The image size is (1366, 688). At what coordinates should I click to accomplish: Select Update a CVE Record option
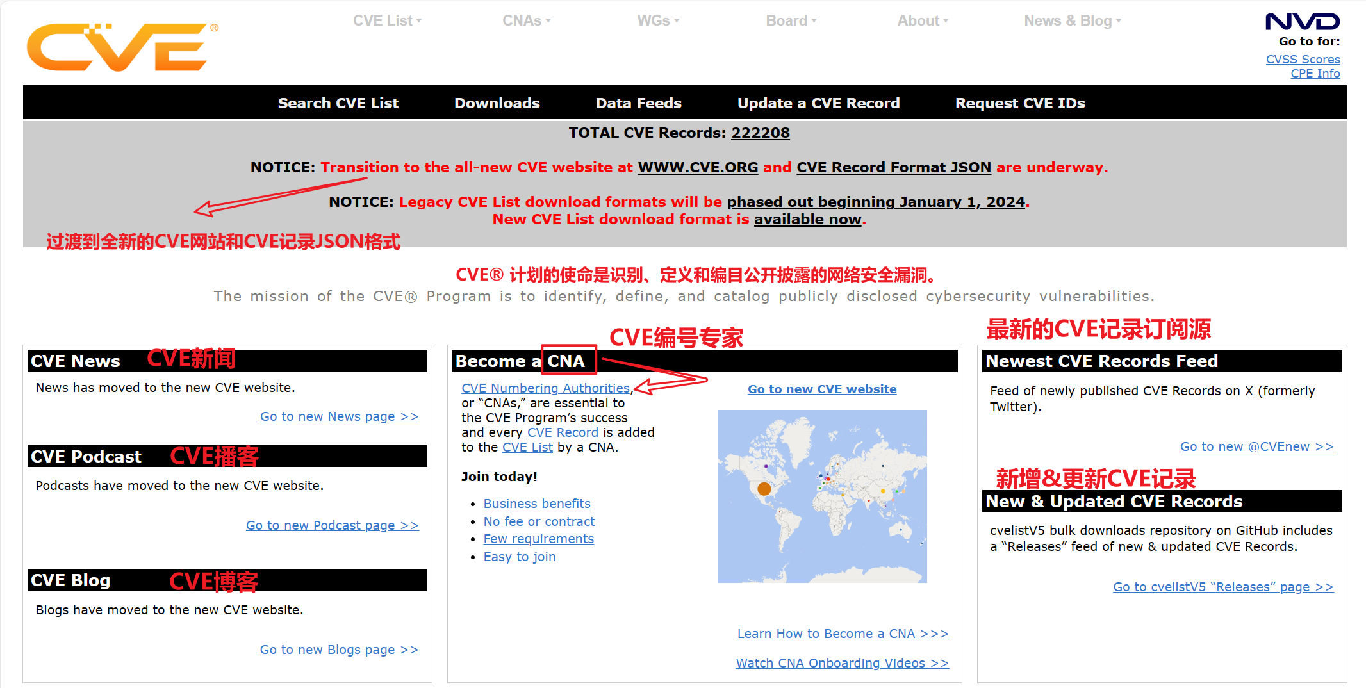pyautogui.click(x=819, y=102)
